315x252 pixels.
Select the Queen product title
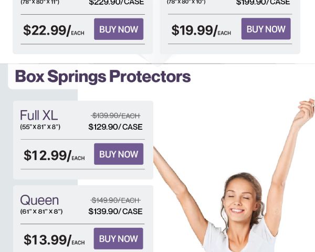point(39,200)
